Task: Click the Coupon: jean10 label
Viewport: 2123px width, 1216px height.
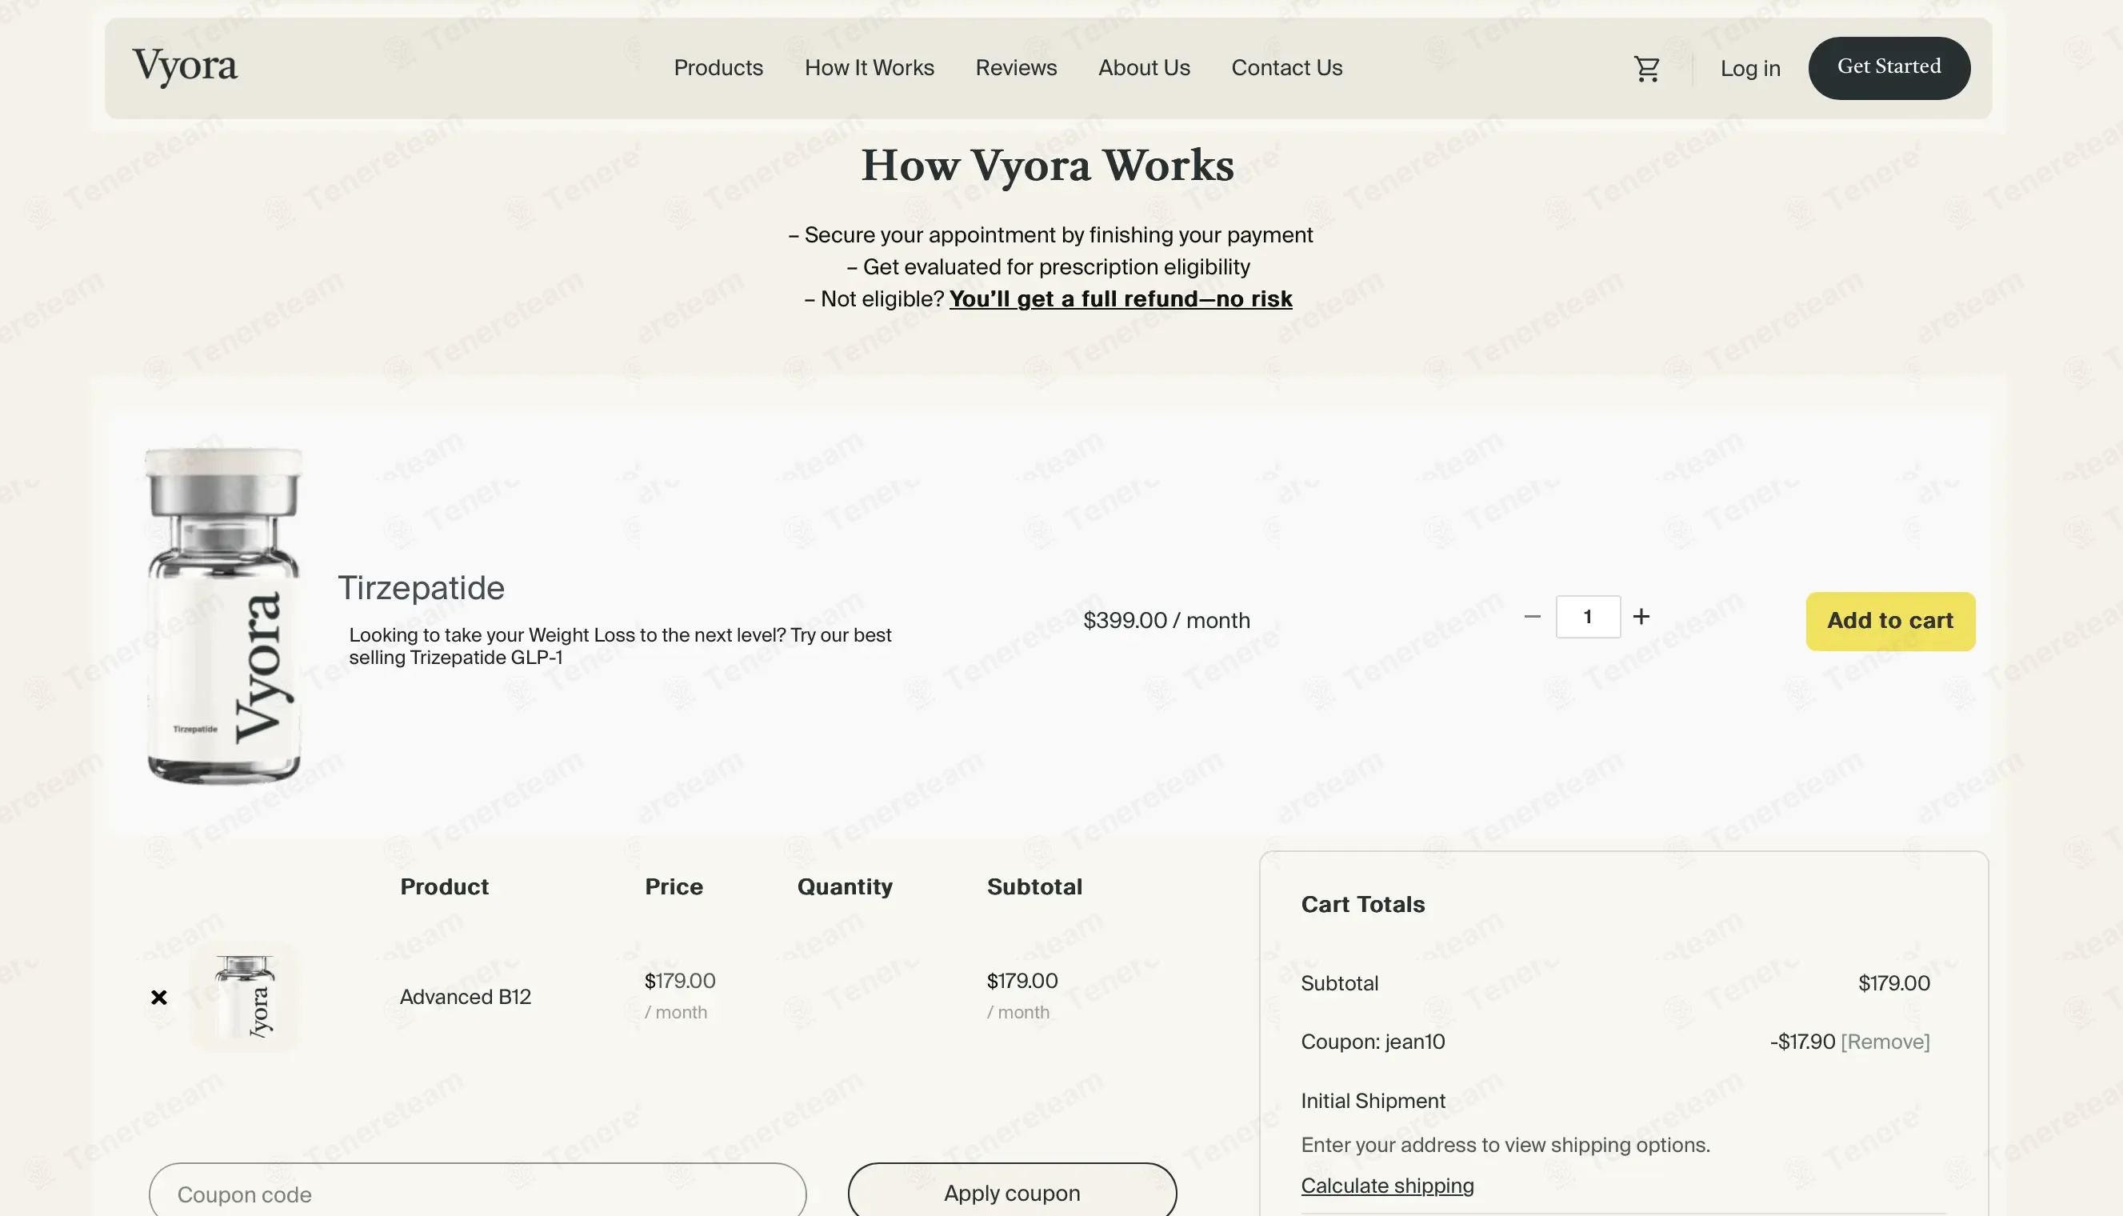Action: (1373, 1042)
